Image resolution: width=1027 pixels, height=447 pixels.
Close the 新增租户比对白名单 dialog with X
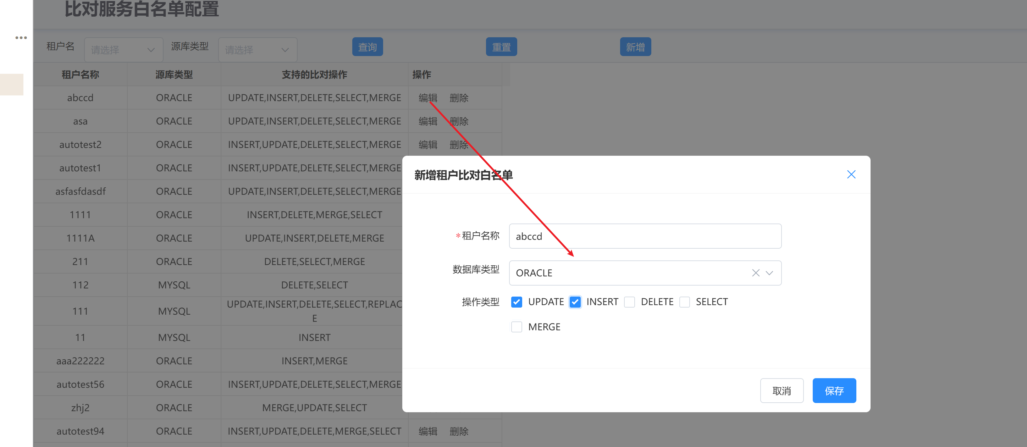pos(851,174)
